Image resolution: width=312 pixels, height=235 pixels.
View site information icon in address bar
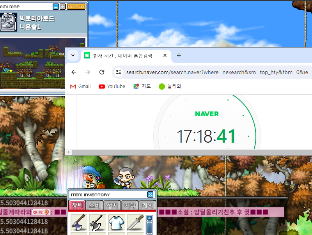click(119, 72)
